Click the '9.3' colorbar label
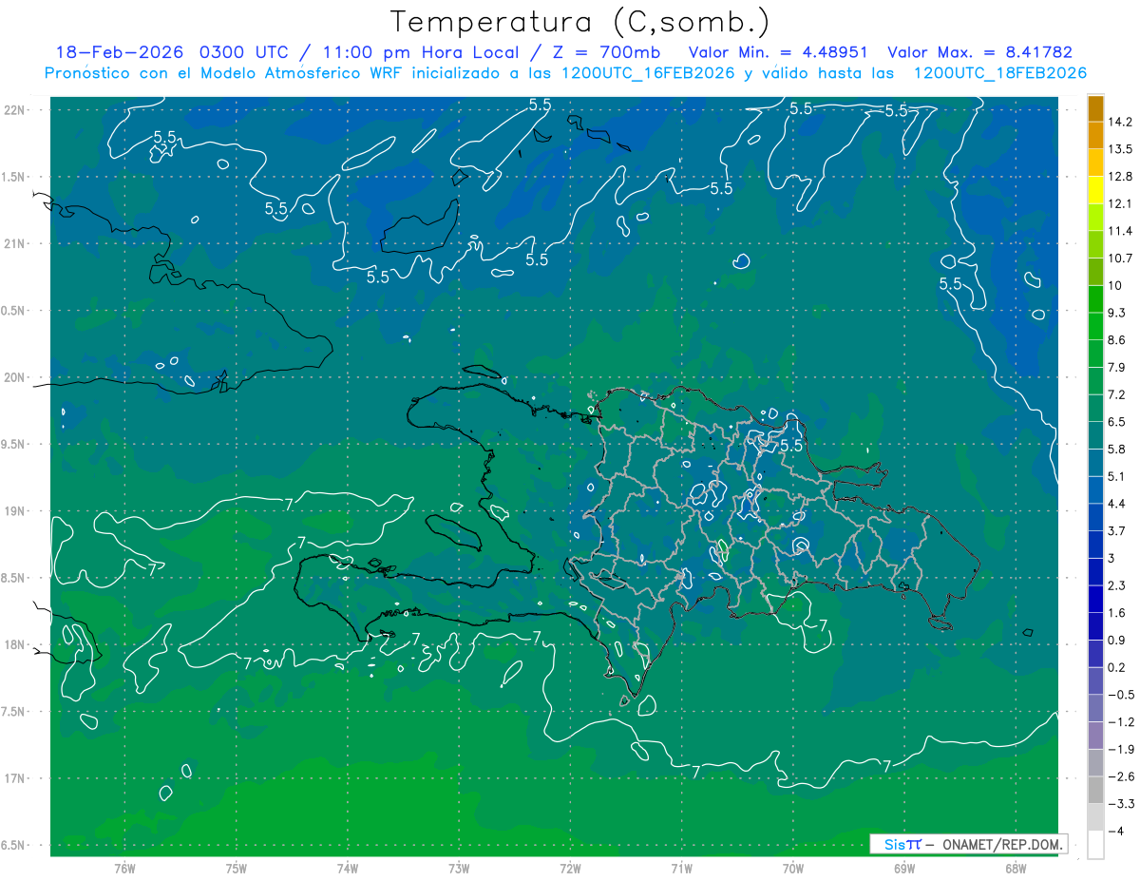Viewport: 1140px width, 881px height. tap(1116, 313)
